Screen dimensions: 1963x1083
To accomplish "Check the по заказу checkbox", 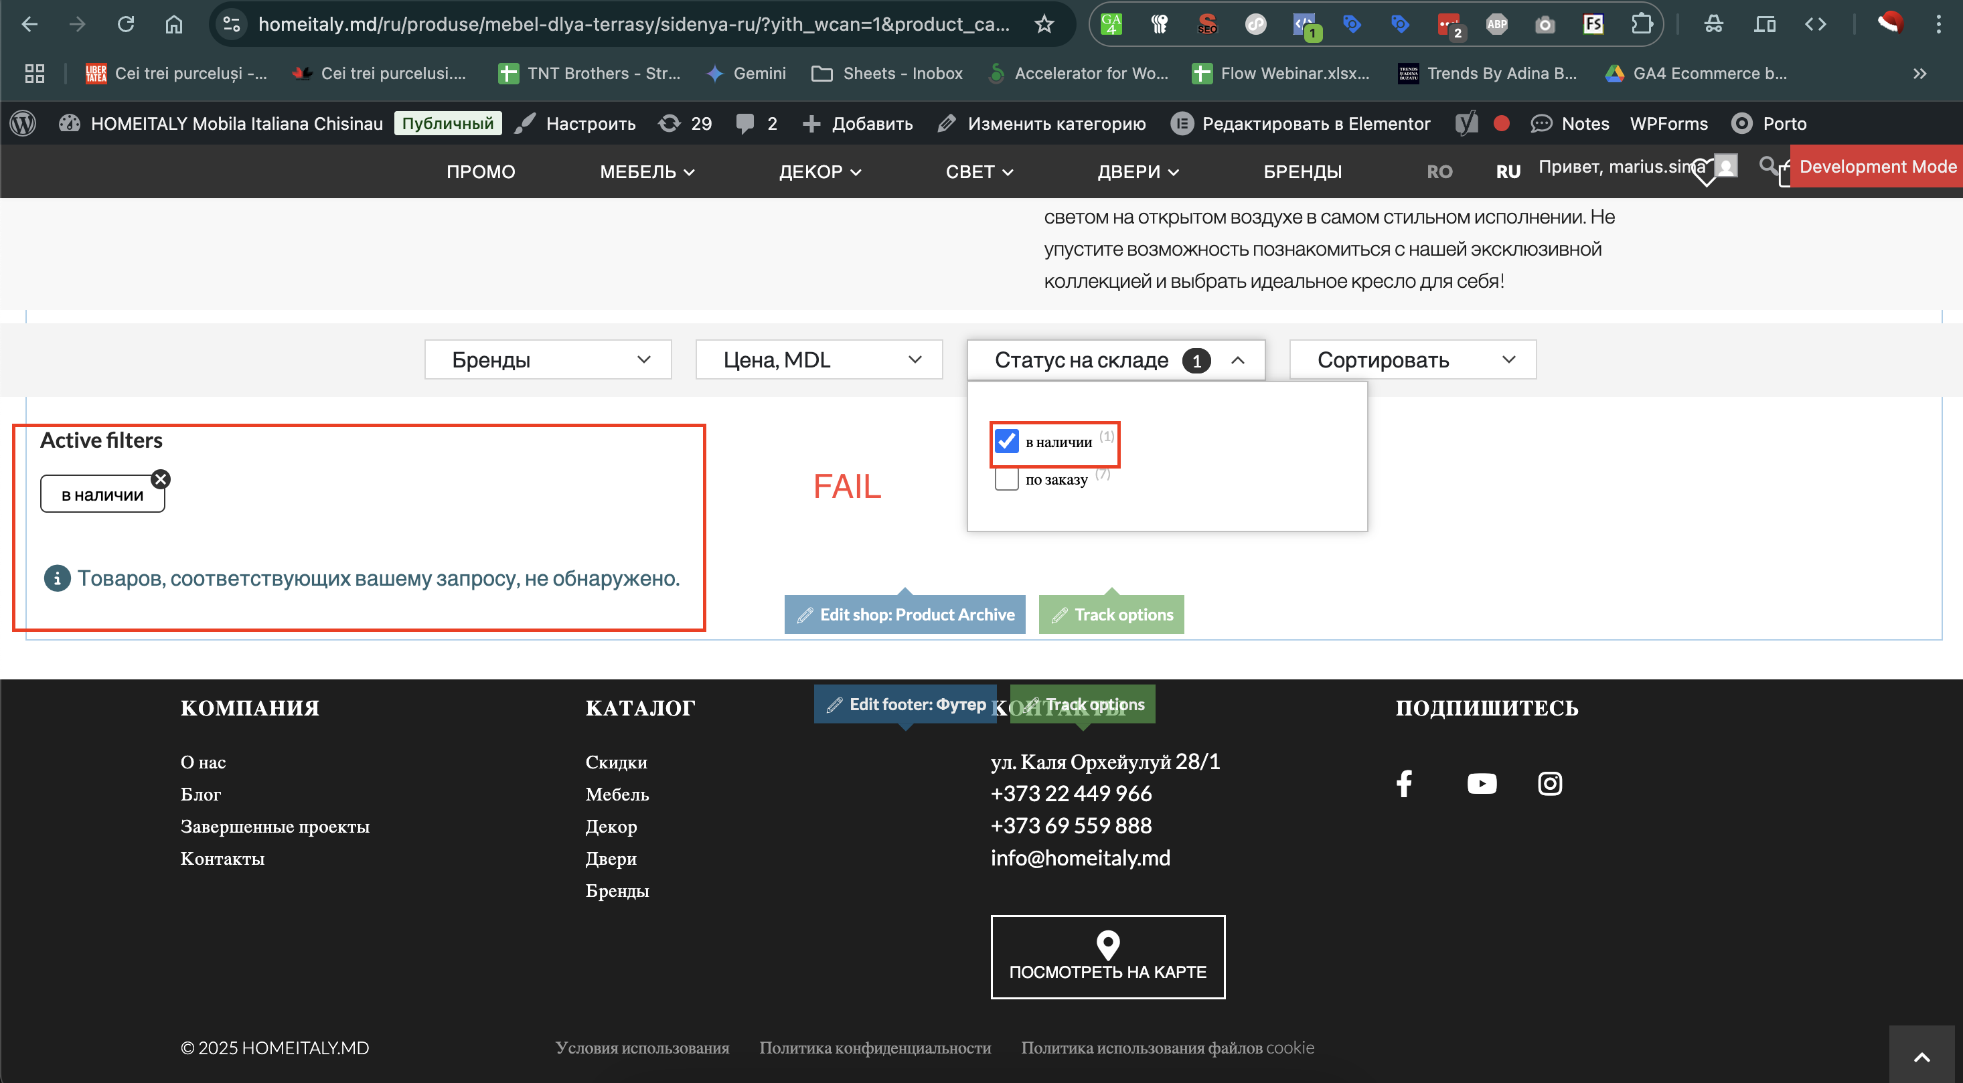I will click(1007, 479).
